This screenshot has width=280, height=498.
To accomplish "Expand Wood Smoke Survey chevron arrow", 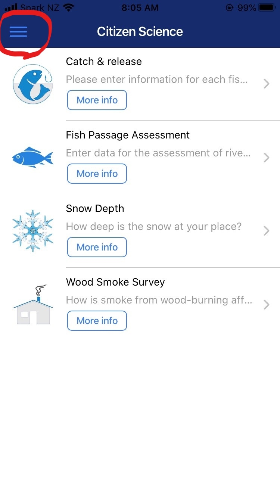I will pyautogui.click(x=266, y=305).
